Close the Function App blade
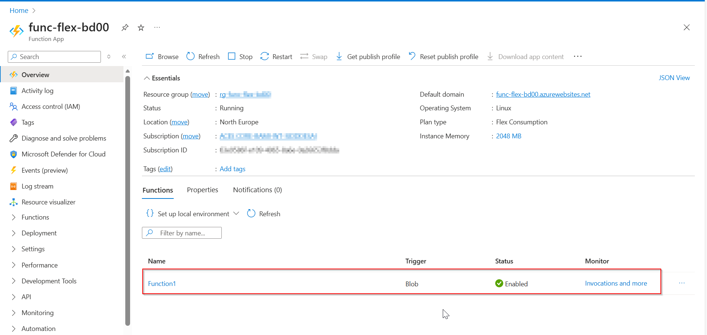Viewport: 707px width, 335px height. (687, 27)
